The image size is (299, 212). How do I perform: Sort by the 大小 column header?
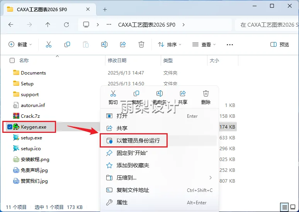(214, 61)
